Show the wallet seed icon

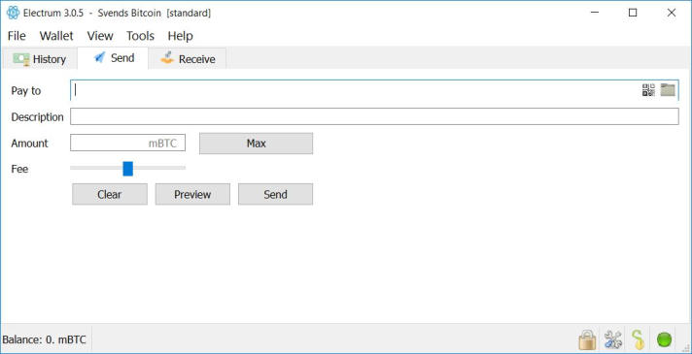pyautogui.click(x=639, y=339)
